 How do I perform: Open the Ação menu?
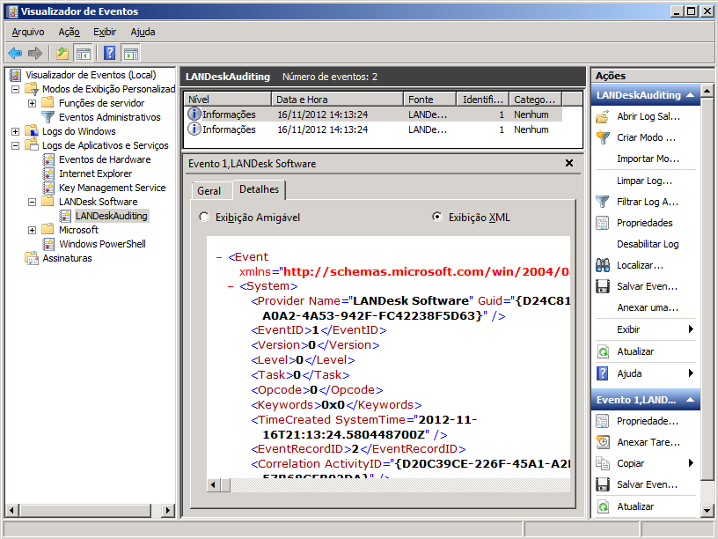[x=69, y=32]
